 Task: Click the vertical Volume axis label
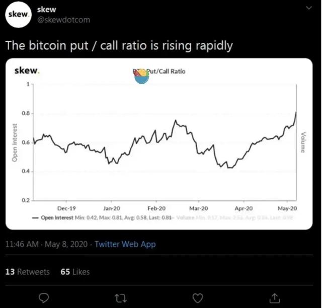[303, 141]
